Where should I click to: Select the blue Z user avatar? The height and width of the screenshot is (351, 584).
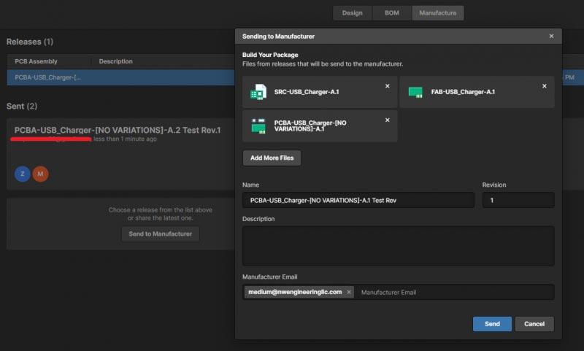pyautogui.click(x=23, y=174)
